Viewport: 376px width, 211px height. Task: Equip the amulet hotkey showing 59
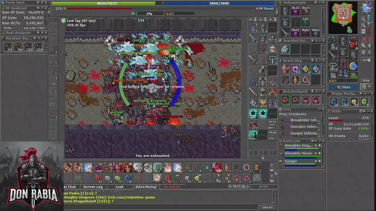click(x=217, y=178)
